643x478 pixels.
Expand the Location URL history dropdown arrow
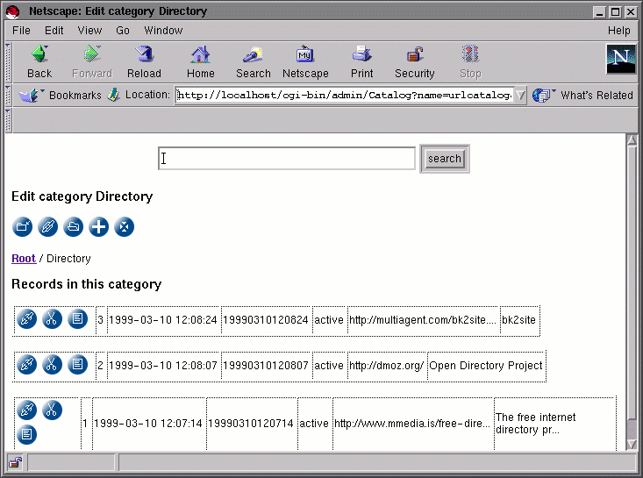[519, 96]
